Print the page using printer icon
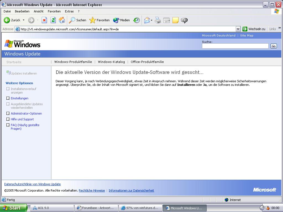 pyautogui.click(x=158, y=20)
